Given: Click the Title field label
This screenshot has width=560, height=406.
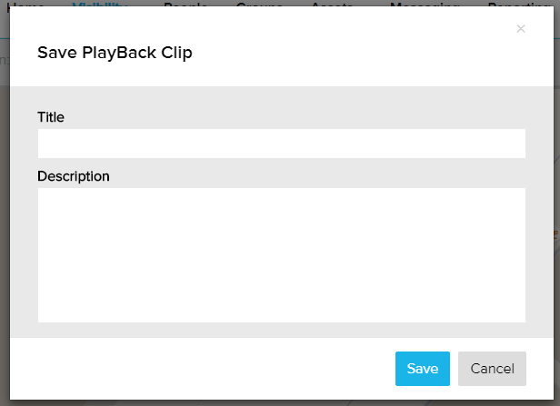Looking at the screenshot, I should coord(51,117).
